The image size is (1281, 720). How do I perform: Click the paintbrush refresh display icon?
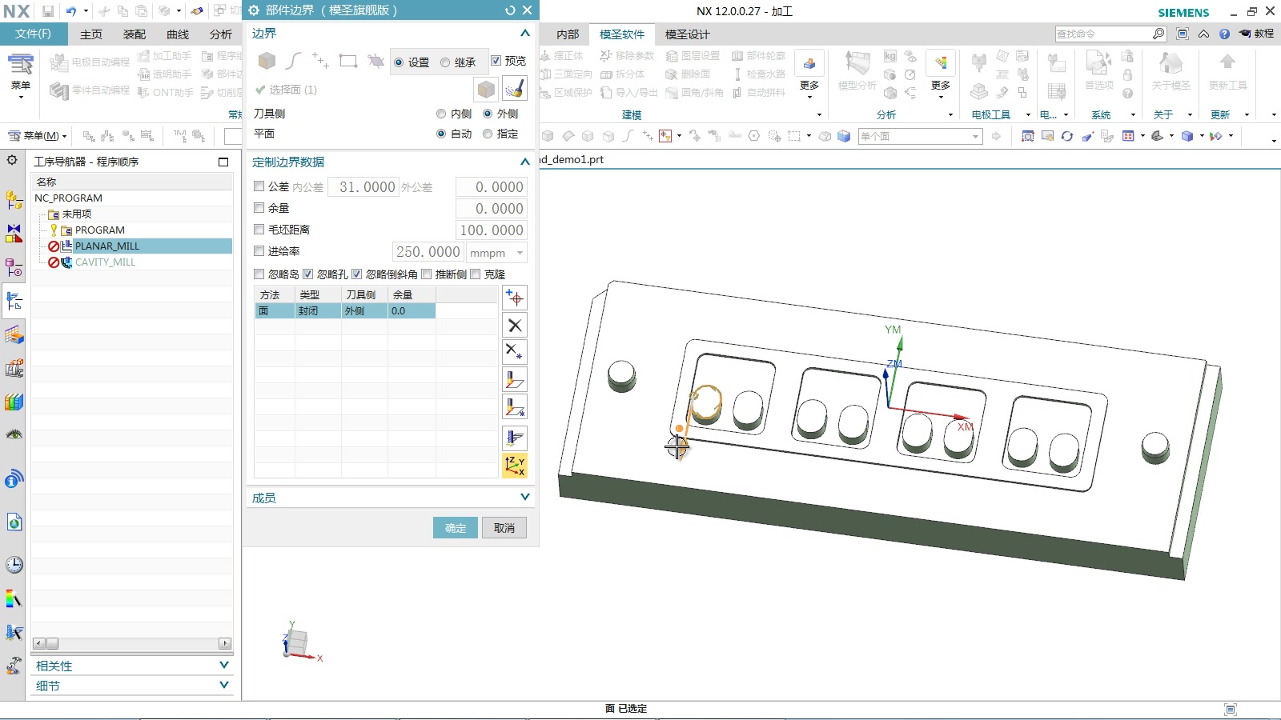(515, 89)
